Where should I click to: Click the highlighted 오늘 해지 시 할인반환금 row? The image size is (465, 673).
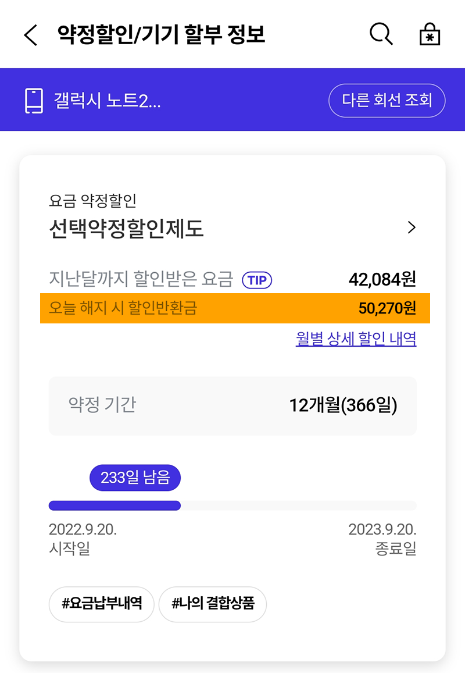coord(235,308)
